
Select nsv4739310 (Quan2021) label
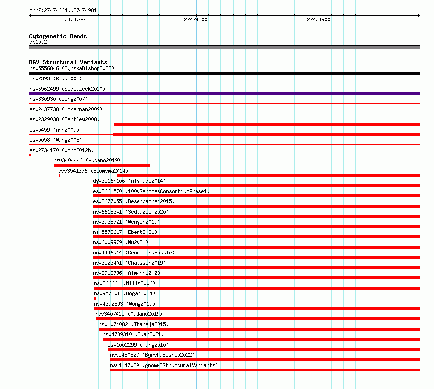(133, 334)
